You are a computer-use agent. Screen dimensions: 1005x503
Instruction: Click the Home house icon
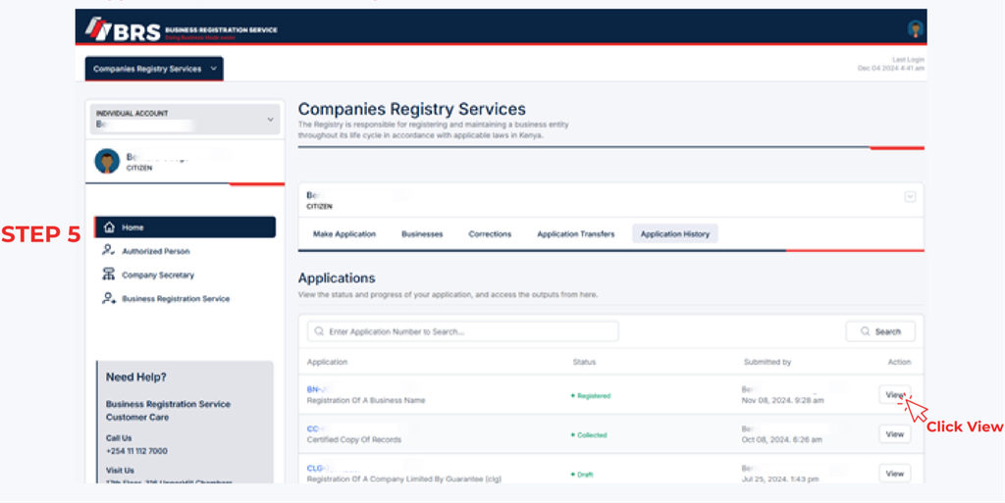tap(109, 227)
